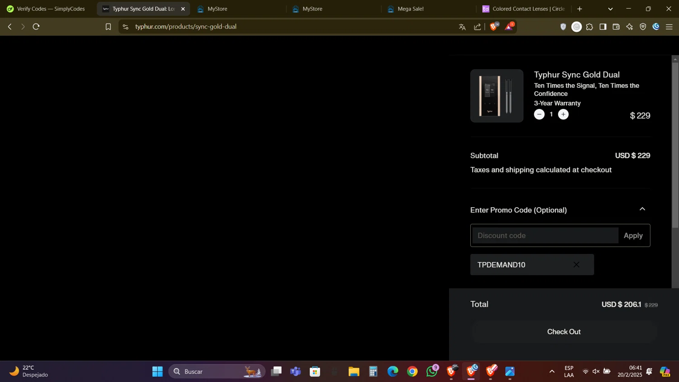Screen dimensions: 679x382
Task: Open the weather widget showing 22°C
Action: click(x=29, y=372)
